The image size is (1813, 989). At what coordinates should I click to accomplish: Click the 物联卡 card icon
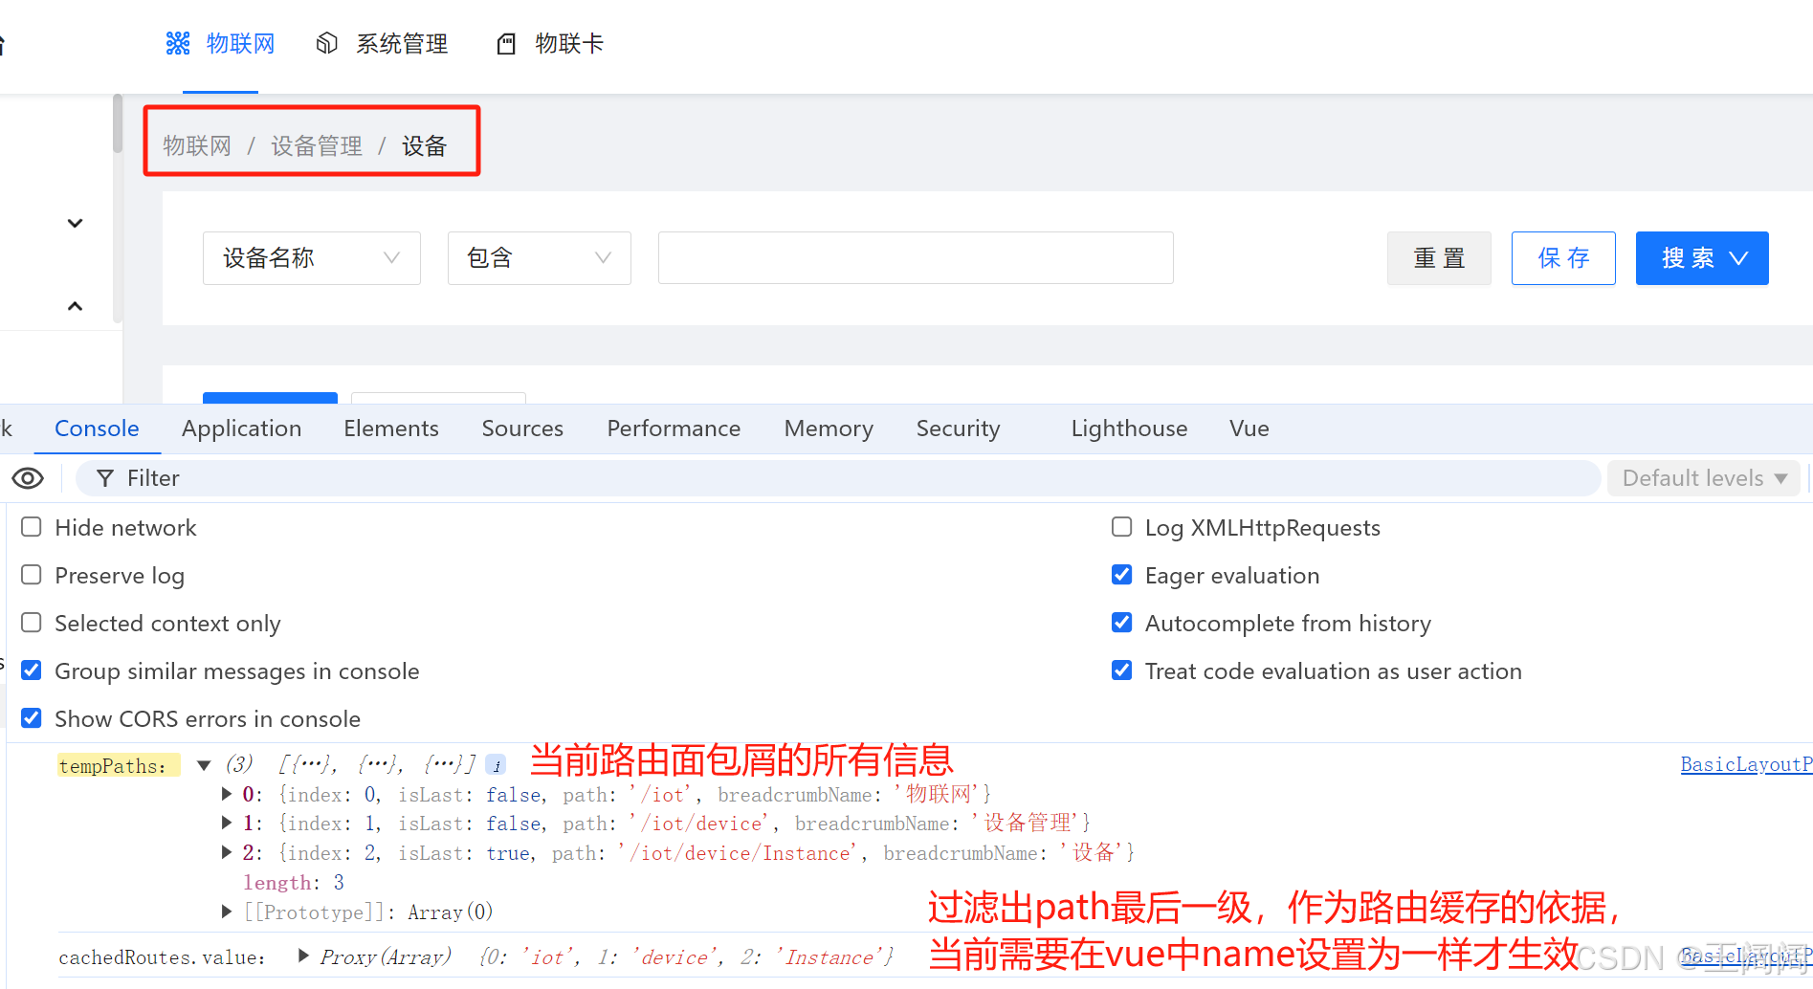point(507,43)
